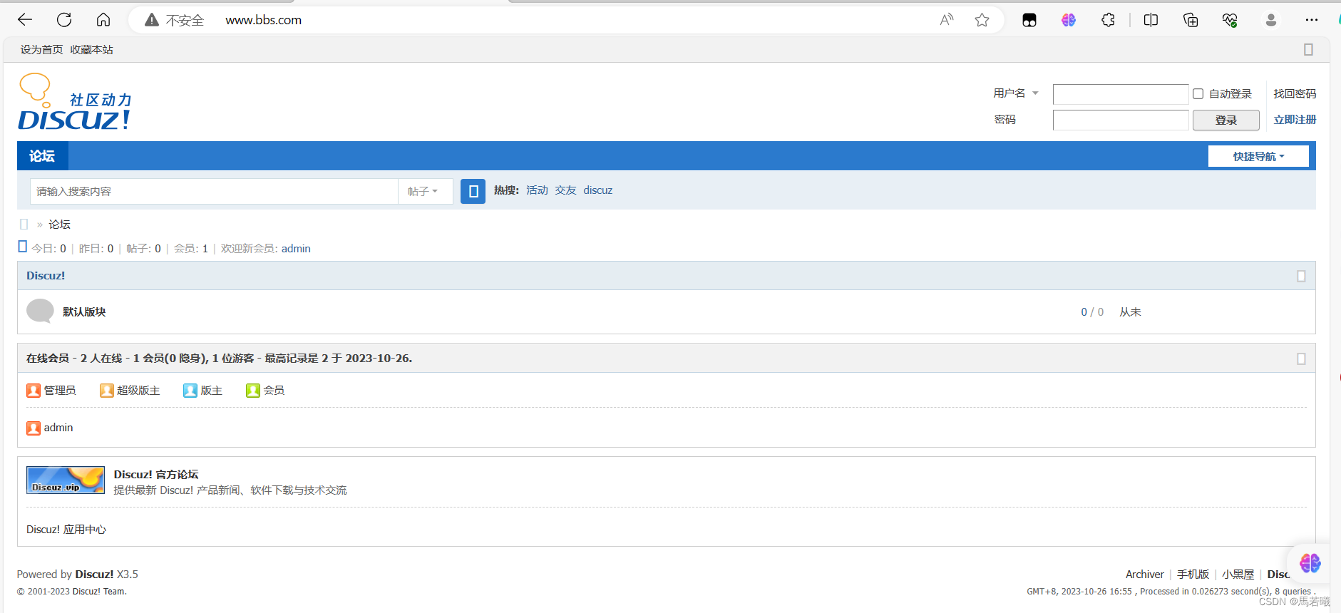The width and height of the screenshot is (1341, 613).
Task: Click 手机版 footer link
Action: click(x=1193, y=575)
